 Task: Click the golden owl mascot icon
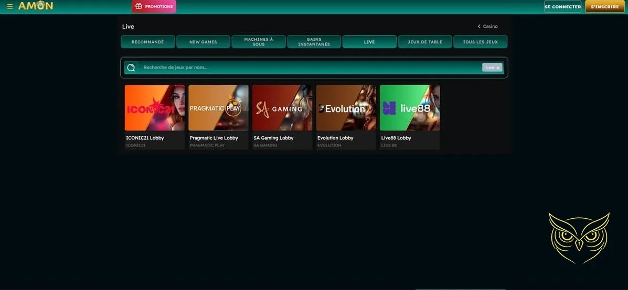coord(579,238)
